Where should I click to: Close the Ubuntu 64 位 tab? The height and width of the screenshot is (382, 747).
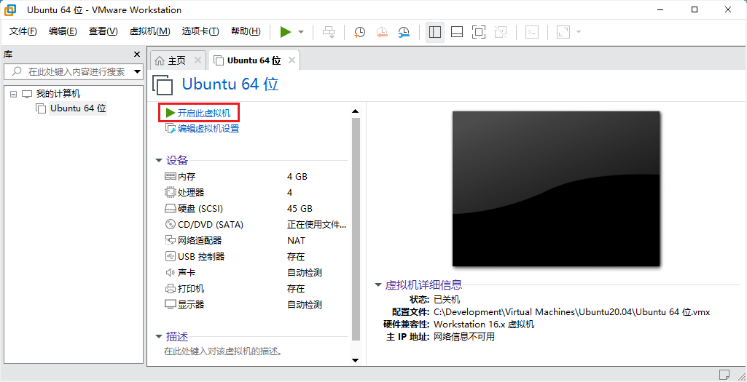click(x=292, y=60)
